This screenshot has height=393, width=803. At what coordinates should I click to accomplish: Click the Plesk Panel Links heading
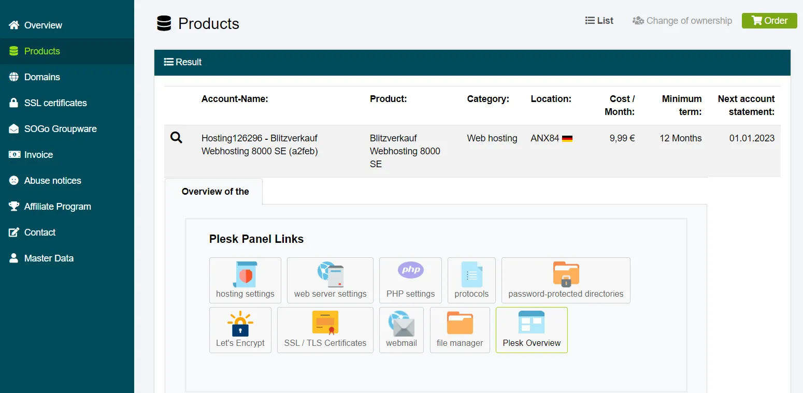pyautogui.click(x=256, y=239)
